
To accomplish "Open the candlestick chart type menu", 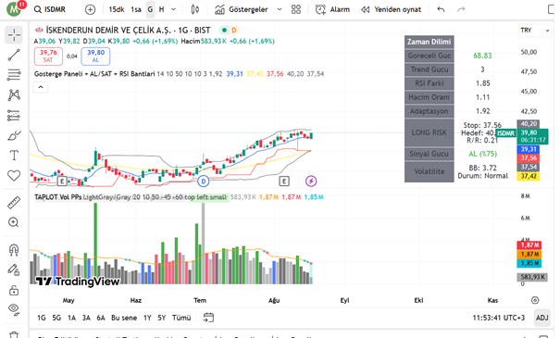I will pos(195,9).
